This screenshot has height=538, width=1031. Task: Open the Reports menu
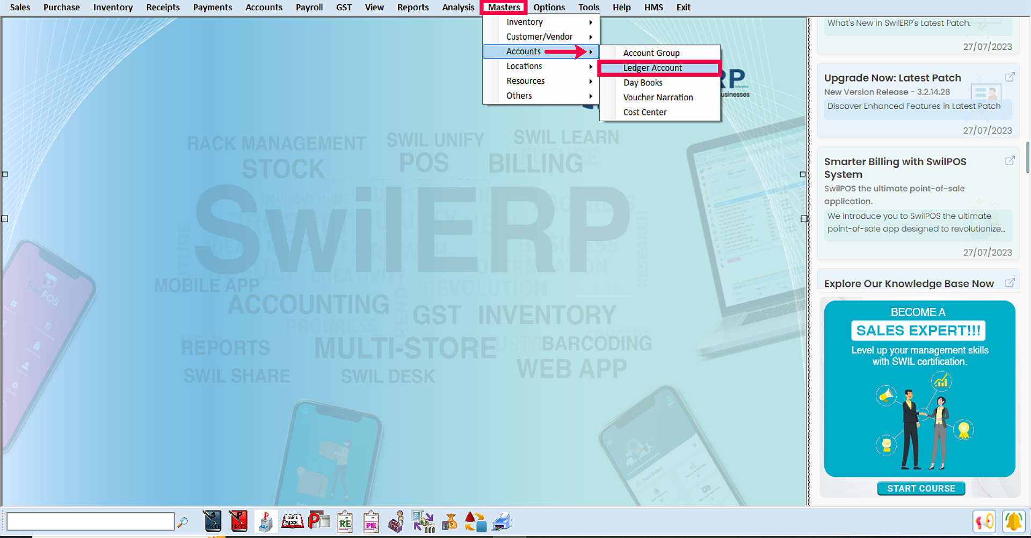click(x=413, y=8)
